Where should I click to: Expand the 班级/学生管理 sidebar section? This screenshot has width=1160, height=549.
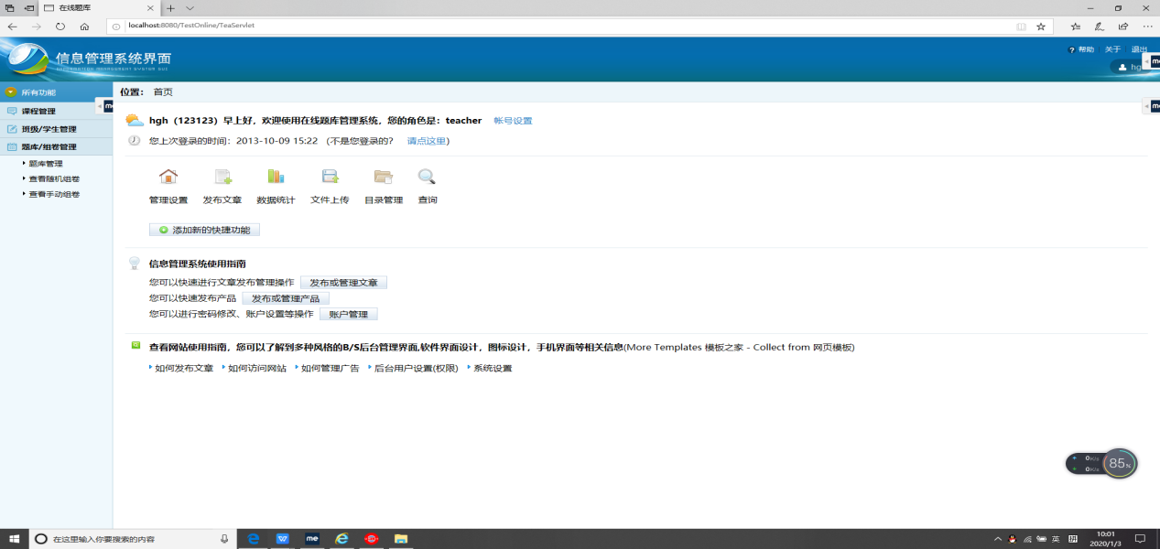56,129
